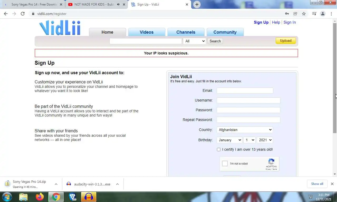
Task: Expand options for audacity-win exe download
Action: (x=117, y=184)
